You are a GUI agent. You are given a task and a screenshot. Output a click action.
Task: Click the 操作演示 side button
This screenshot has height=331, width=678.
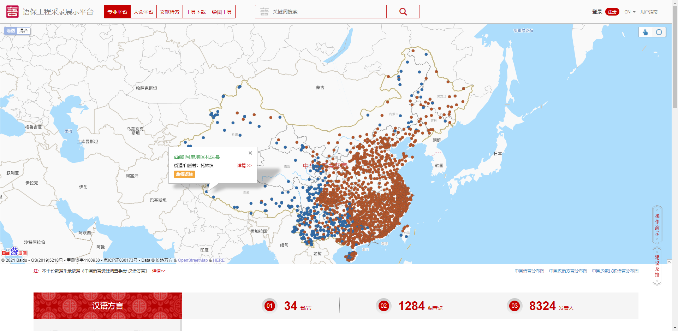657,225
